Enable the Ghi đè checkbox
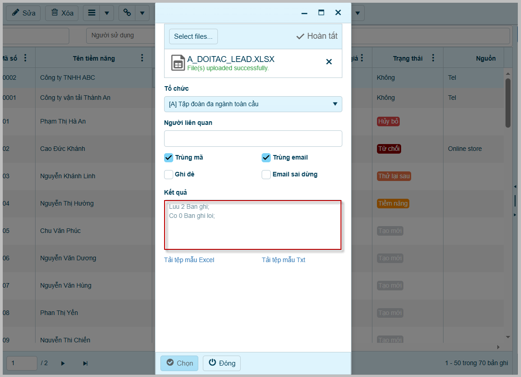 pos(169,175)
